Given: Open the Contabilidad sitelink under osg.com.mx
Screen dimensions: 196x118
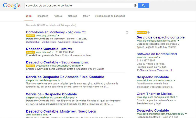Looking at the screenshot, I should click(33, 42).
